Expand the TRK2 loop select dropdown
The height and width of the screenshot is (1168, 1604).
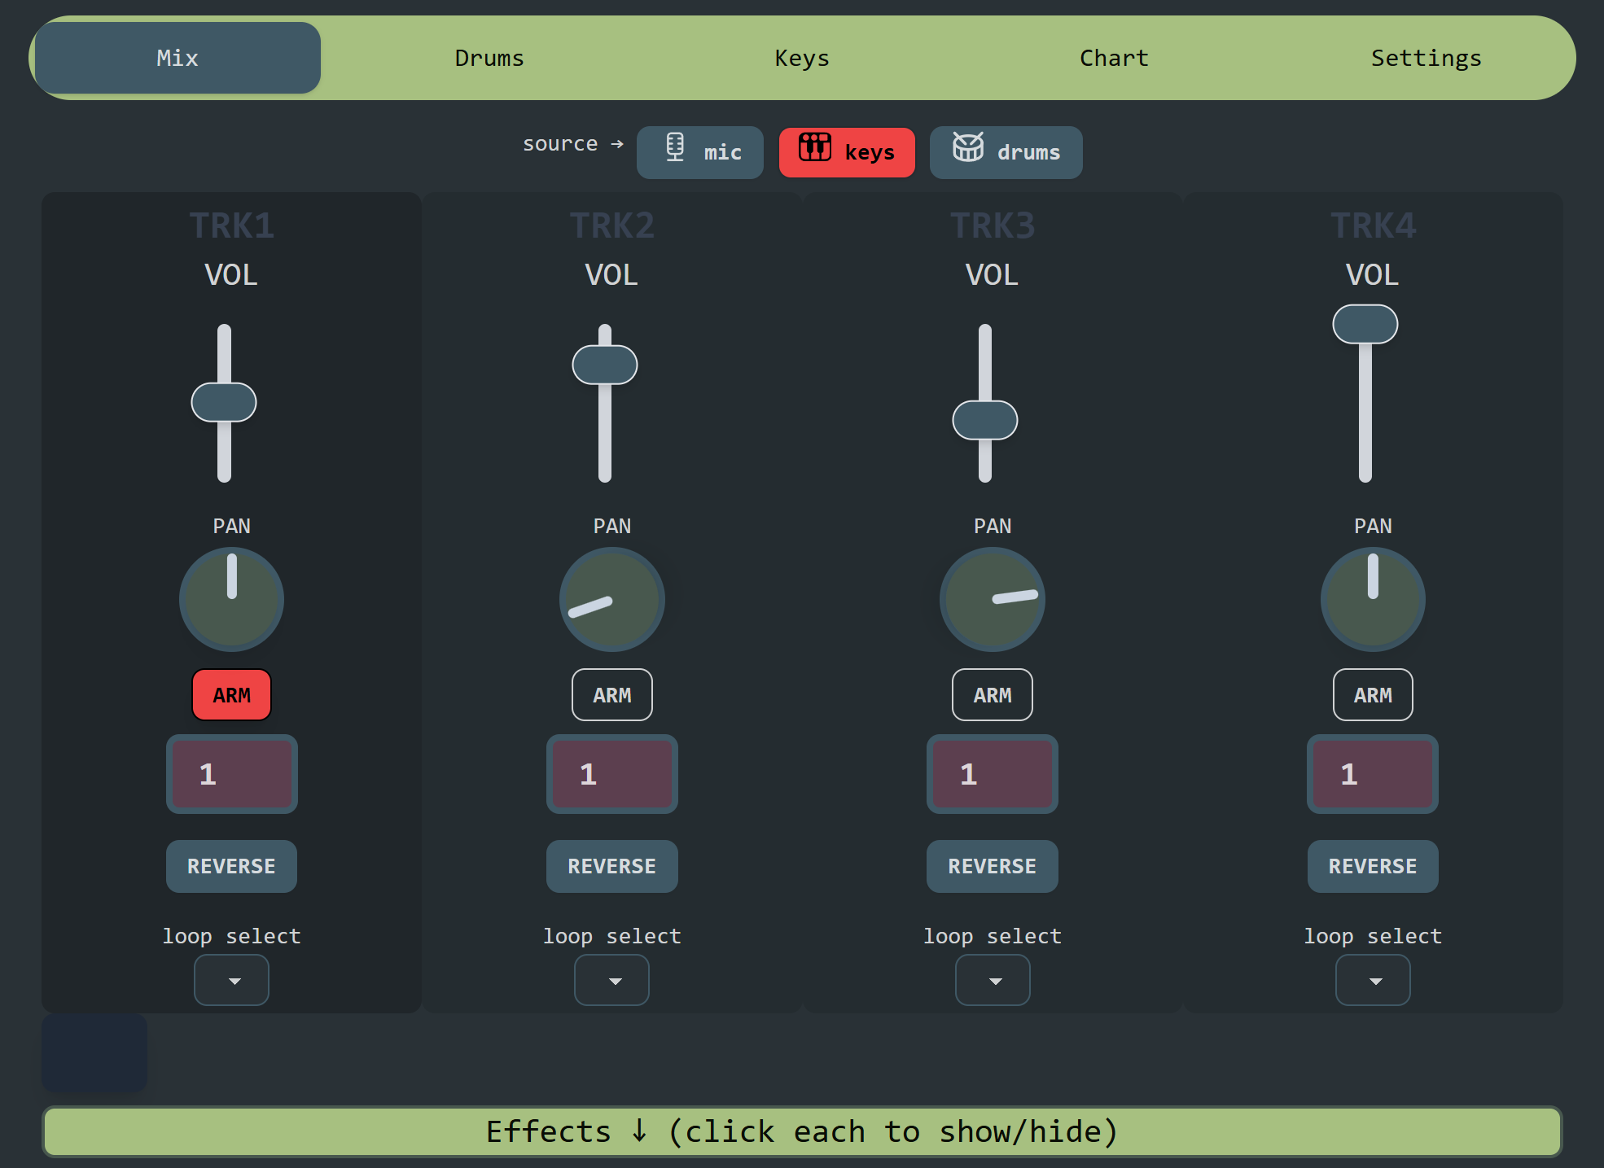611,980
